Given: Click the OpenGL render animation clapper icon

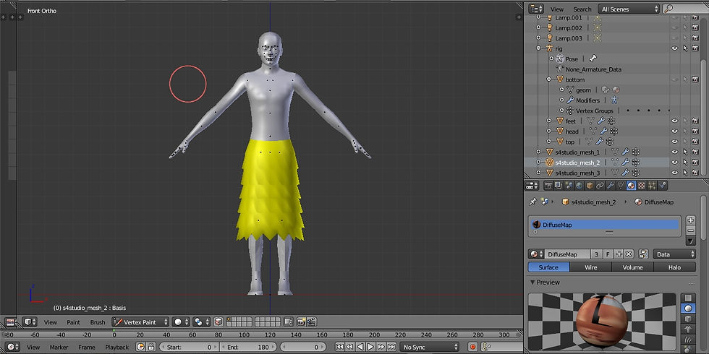Looking at the screenshot, I should (x=312, y=322).
